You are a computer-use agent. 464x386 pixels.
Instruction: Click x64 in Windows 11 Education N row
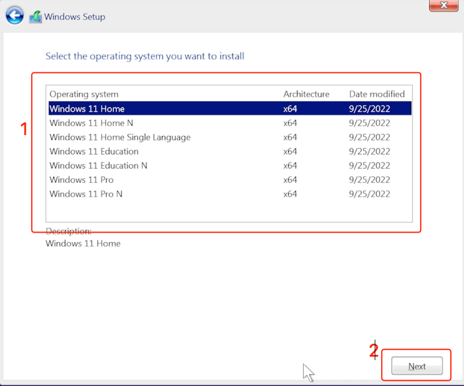[x=290, y=166]
